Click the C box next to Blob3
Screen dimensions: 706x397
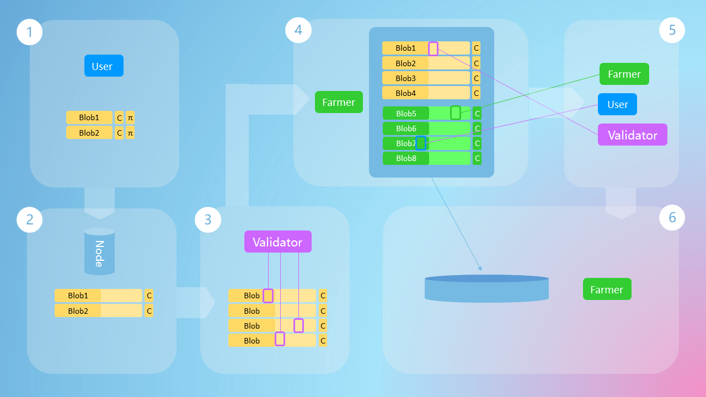click(476, 78)
